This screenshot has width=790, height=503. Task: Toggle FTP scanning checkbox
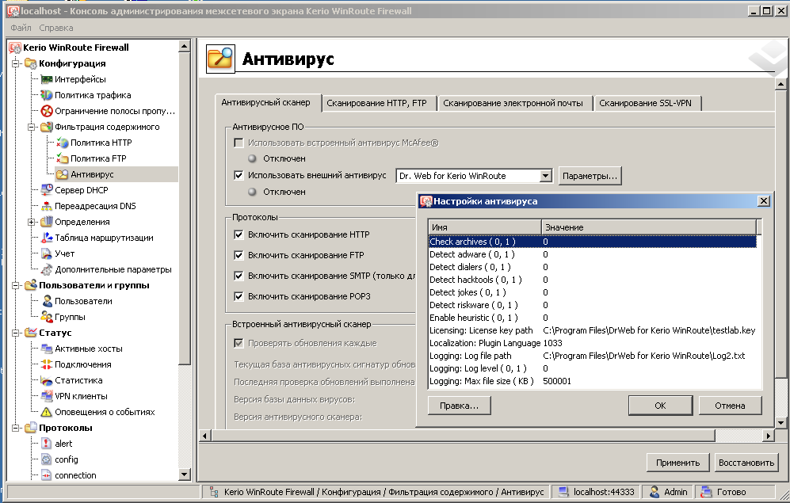pyautogui.click(x=239, y=255)
